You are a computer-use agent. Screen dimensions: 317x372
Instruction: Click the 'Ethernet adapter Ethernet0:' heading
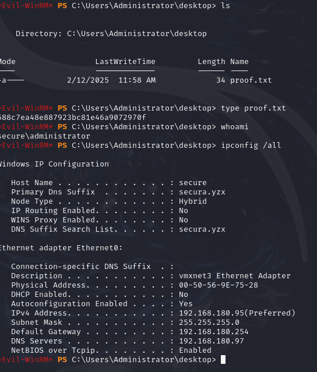coord(61,247)
